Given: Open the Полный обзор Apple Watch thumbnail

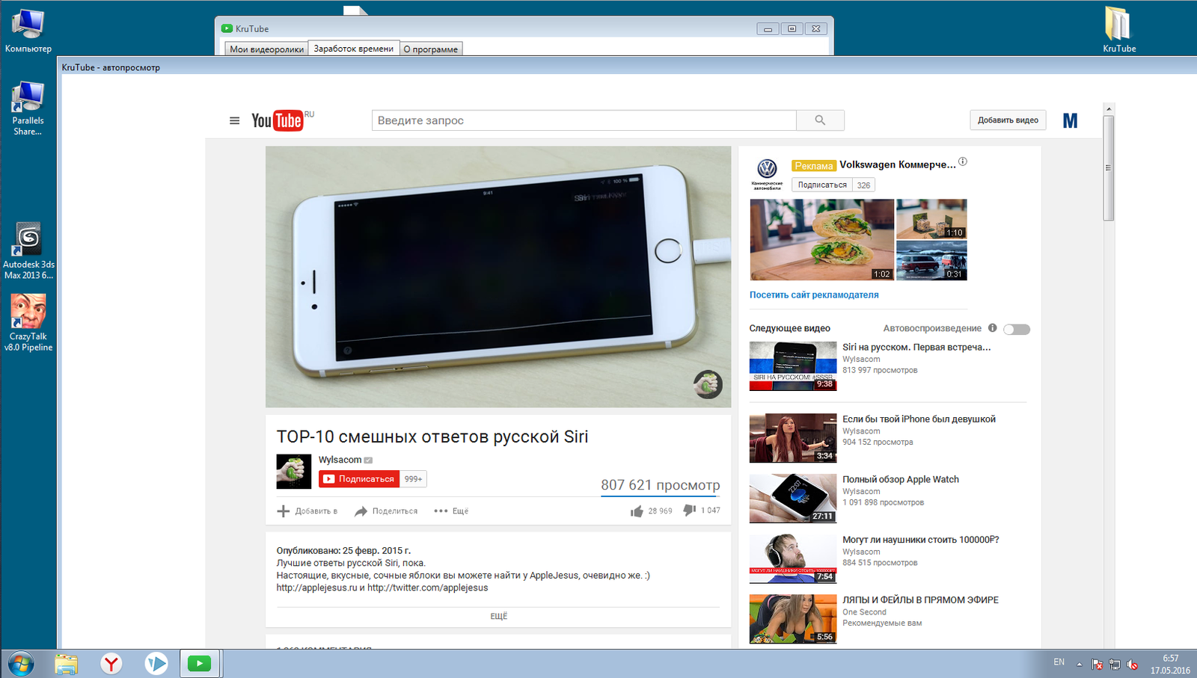Looking at the screenshot, I should pos(793,499).
